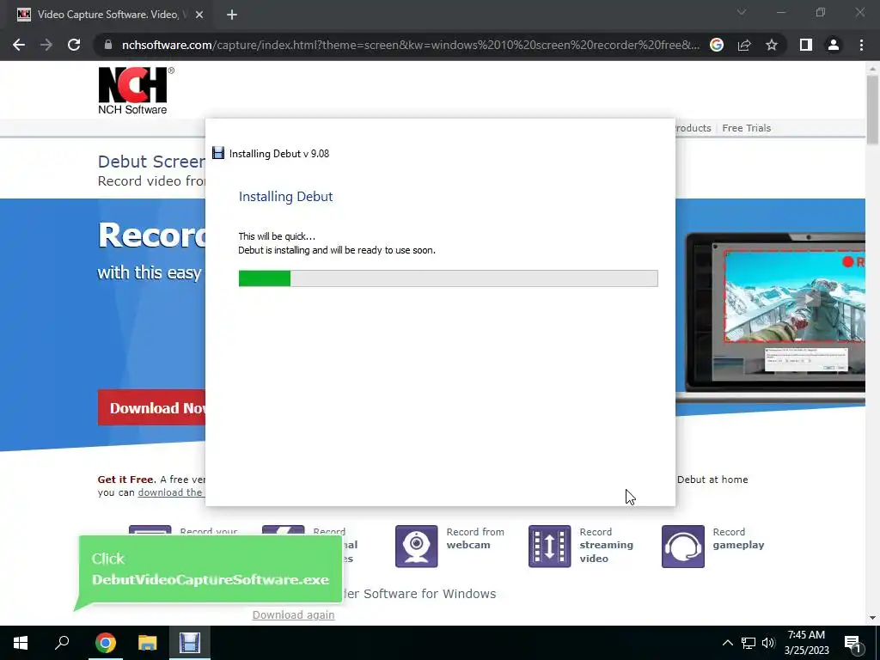
Task: Click the browser forward arrow
Action: [x=46, y=45]
